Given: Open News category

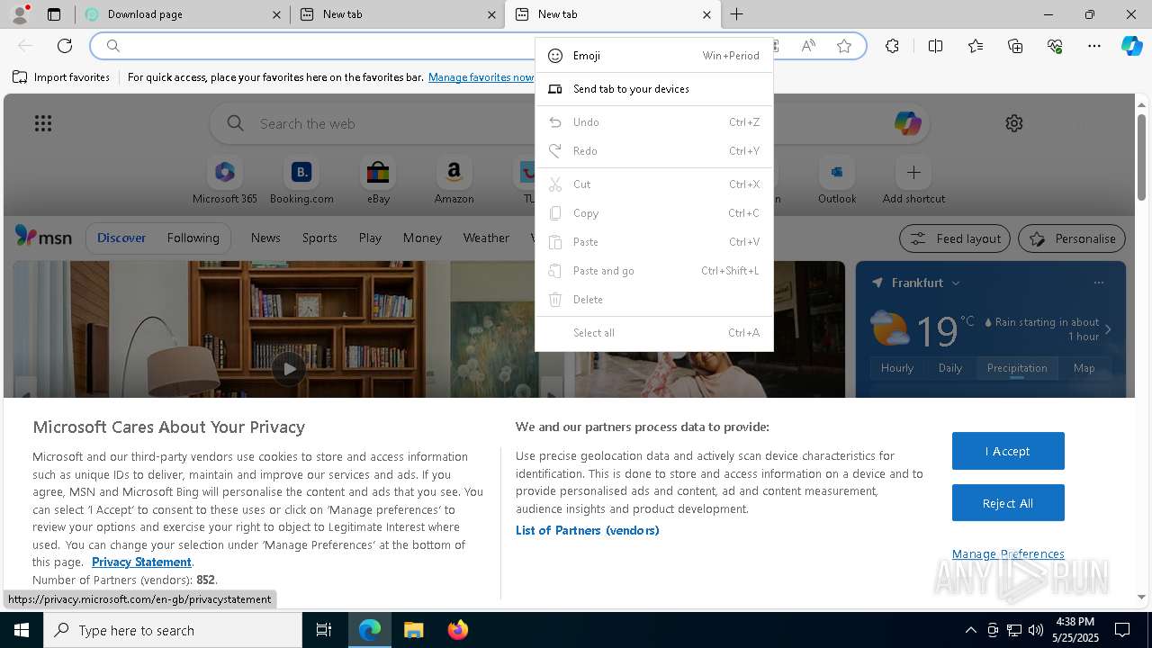Looking at the screenshot, I should [265, 238].
